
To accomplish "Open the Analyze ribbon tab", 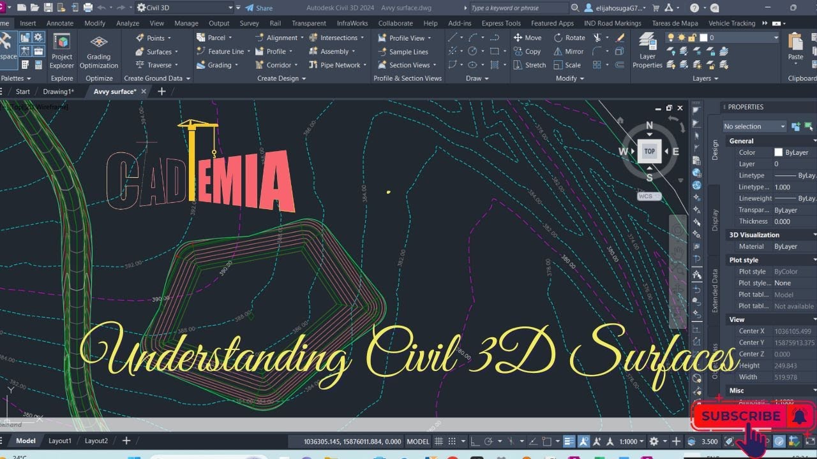I will pyautogui.click(x=128, y=23).
